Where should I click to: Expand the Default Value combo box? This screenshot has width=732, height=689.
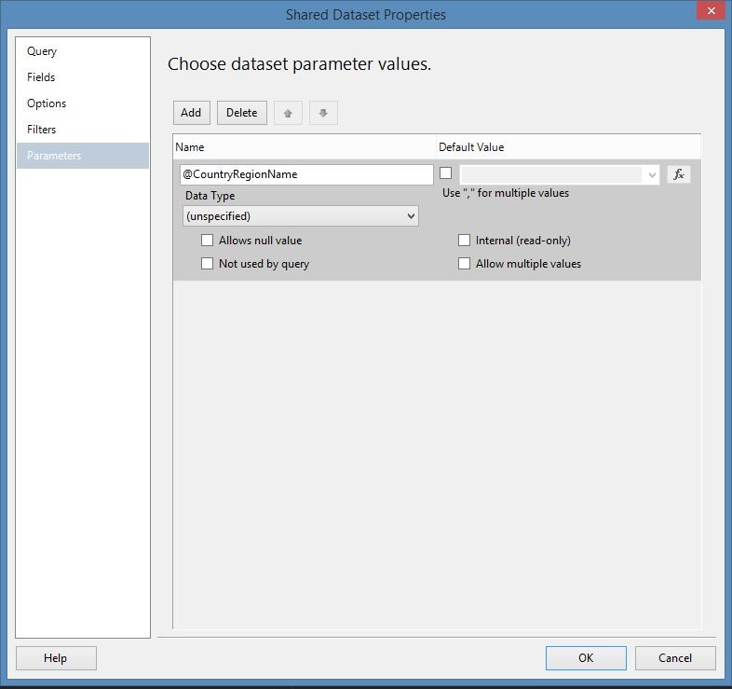[x=652, y=174]
